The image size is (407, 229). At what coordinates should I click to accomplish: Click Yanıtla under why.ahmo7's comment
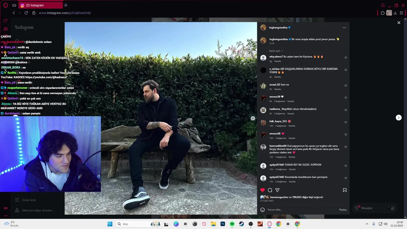pyautogui.click(x=278, y=61)
